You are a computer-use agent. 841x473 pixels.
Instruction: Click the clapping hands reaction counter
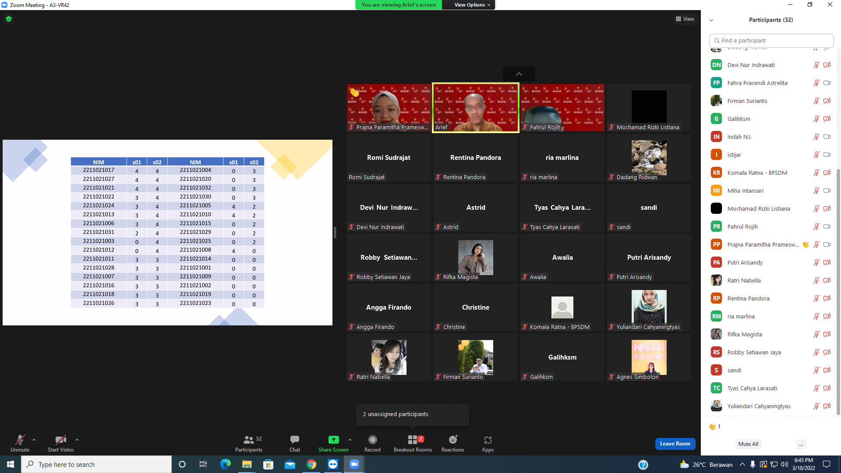(715, 427)
